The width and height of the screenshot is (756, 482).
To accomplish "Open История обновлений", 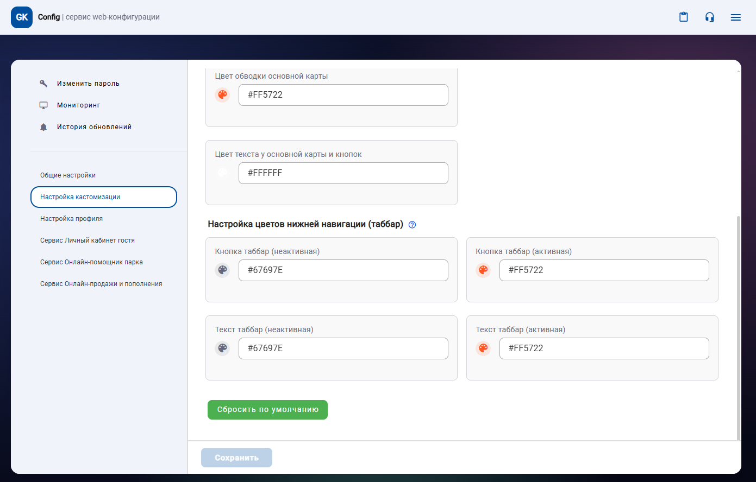I will point(94,127).
